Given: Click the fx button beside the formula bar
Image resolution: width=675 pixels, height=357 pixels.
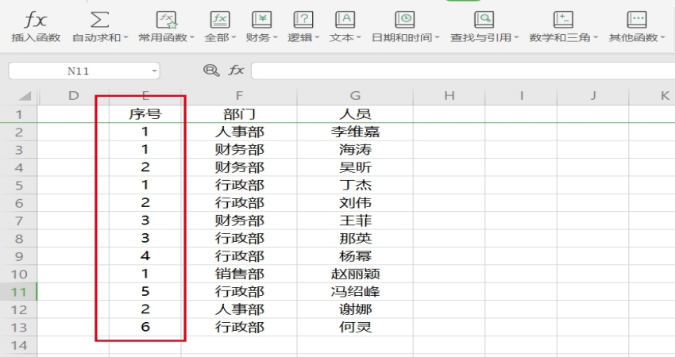Looking at the screenshot, I should click(236, 71).
